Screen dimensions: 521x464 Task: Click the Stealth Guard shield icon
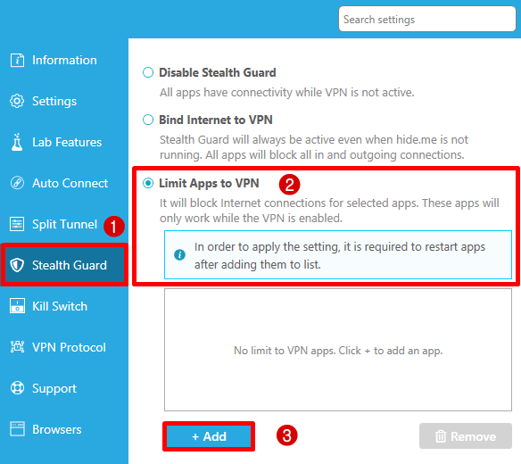click(17, 265)
